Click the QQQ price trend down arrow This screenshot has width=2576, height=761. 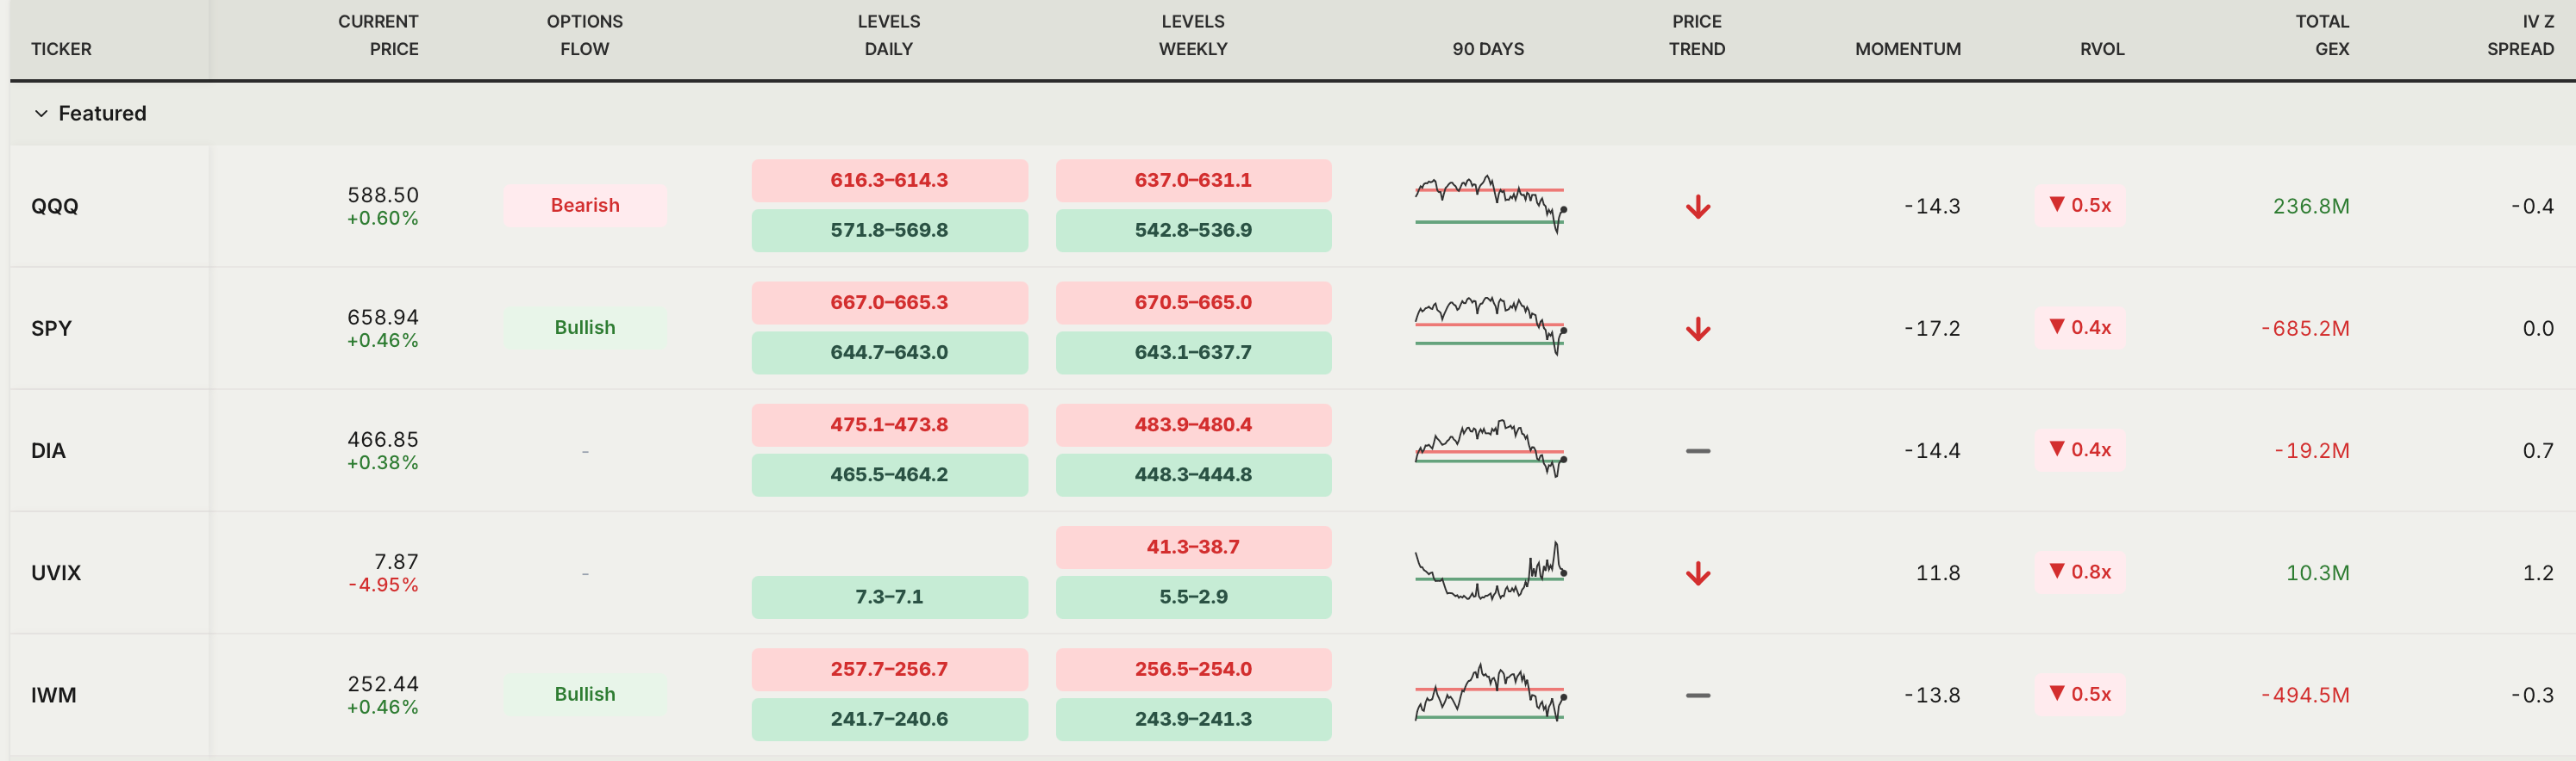pos(1698,207)
